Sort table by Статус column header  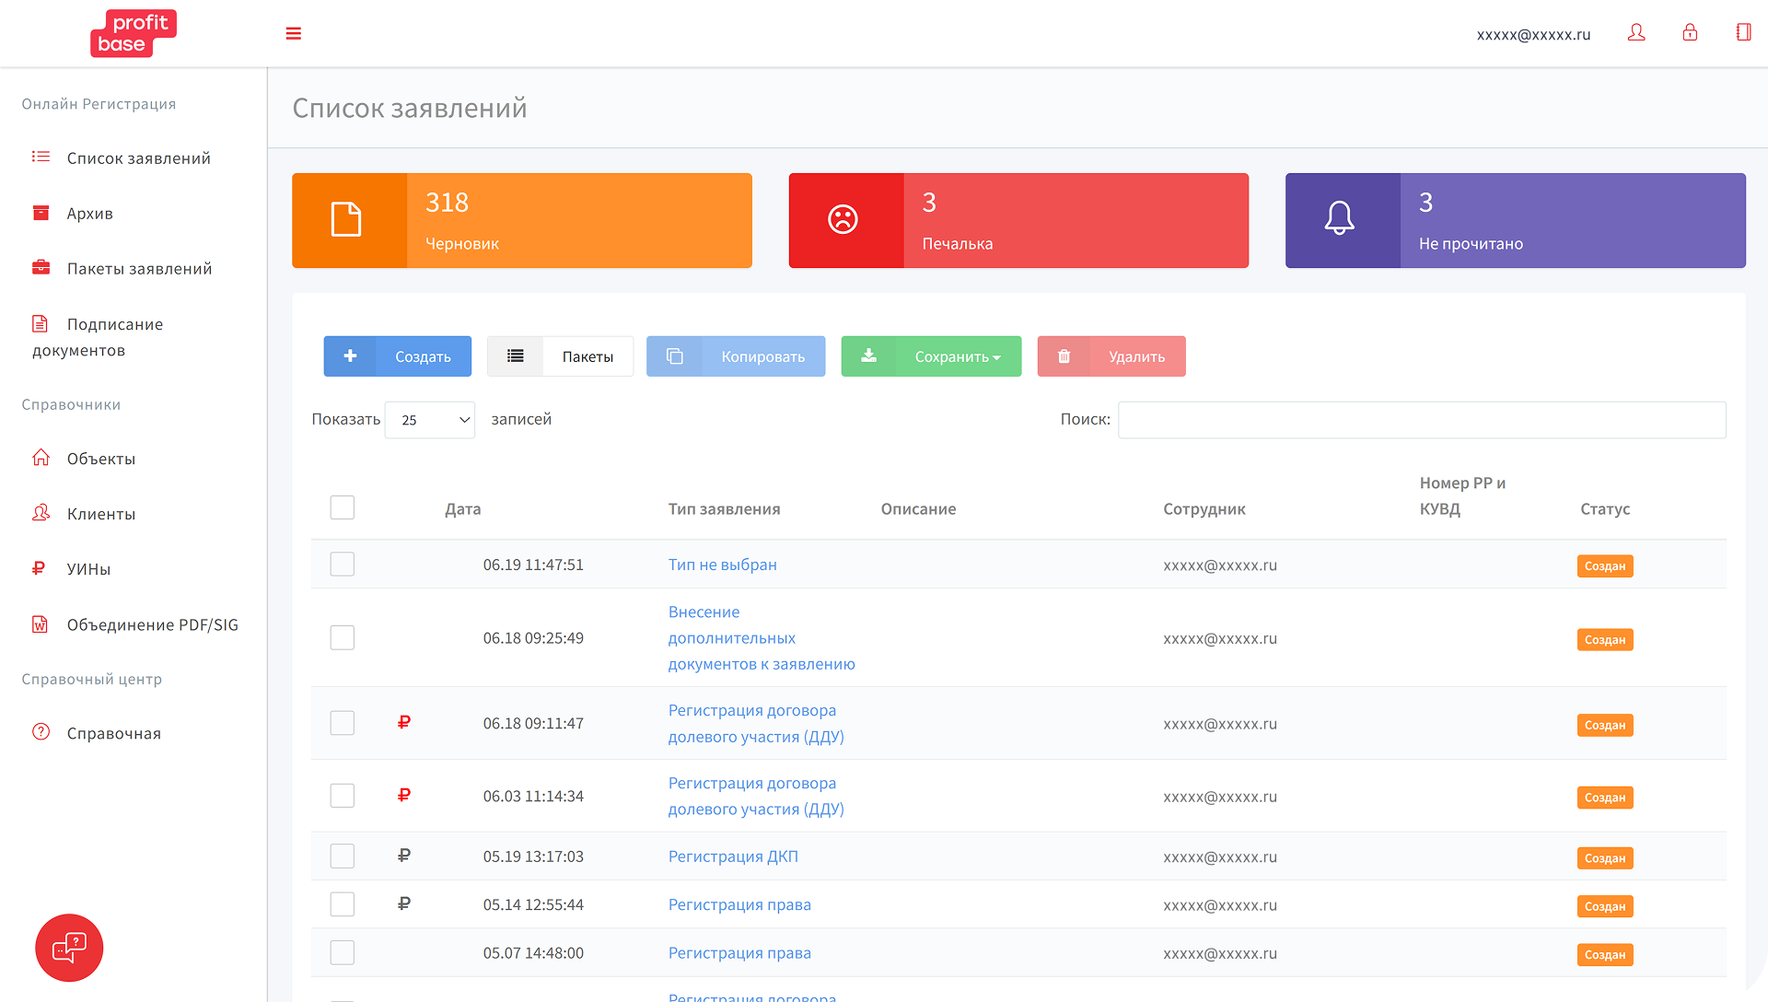1605,508
